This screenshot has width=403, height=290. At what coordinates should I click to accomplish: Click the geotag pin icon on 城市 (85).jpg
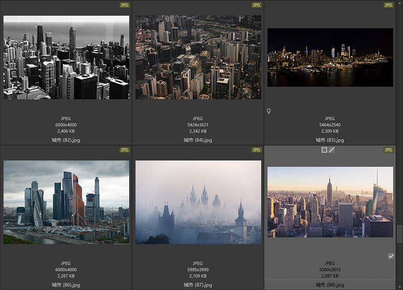(x=269, y=111)
